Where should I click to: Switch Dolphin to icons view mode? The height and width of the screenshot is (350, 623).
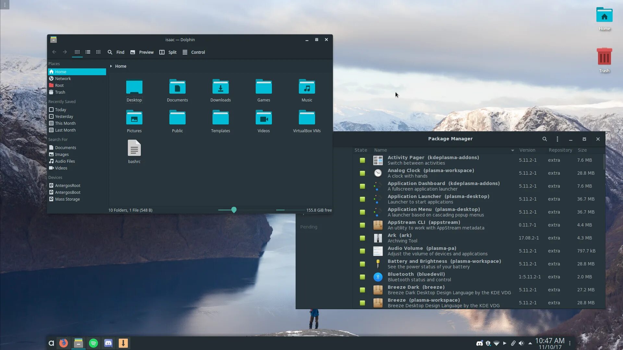pos(77,52)
